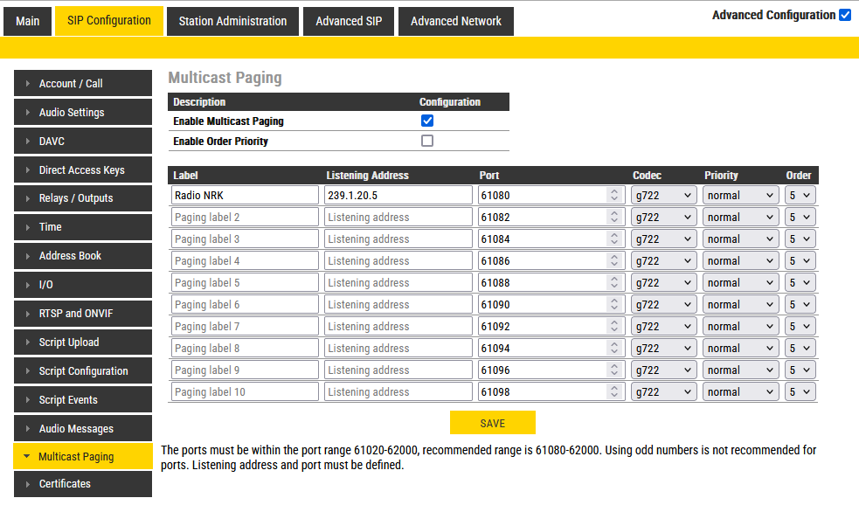Click the SAVE button
This screenshot has width=859, height=505.
click(x=492, y=423)
